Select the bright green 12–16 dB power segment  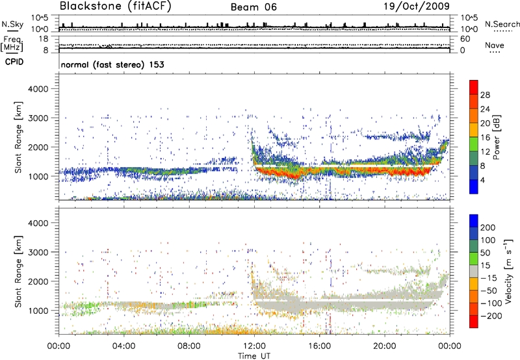point(474,144)
